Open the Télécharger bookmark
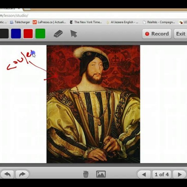The height and width of the screenshot is (187, 187). 20,22
